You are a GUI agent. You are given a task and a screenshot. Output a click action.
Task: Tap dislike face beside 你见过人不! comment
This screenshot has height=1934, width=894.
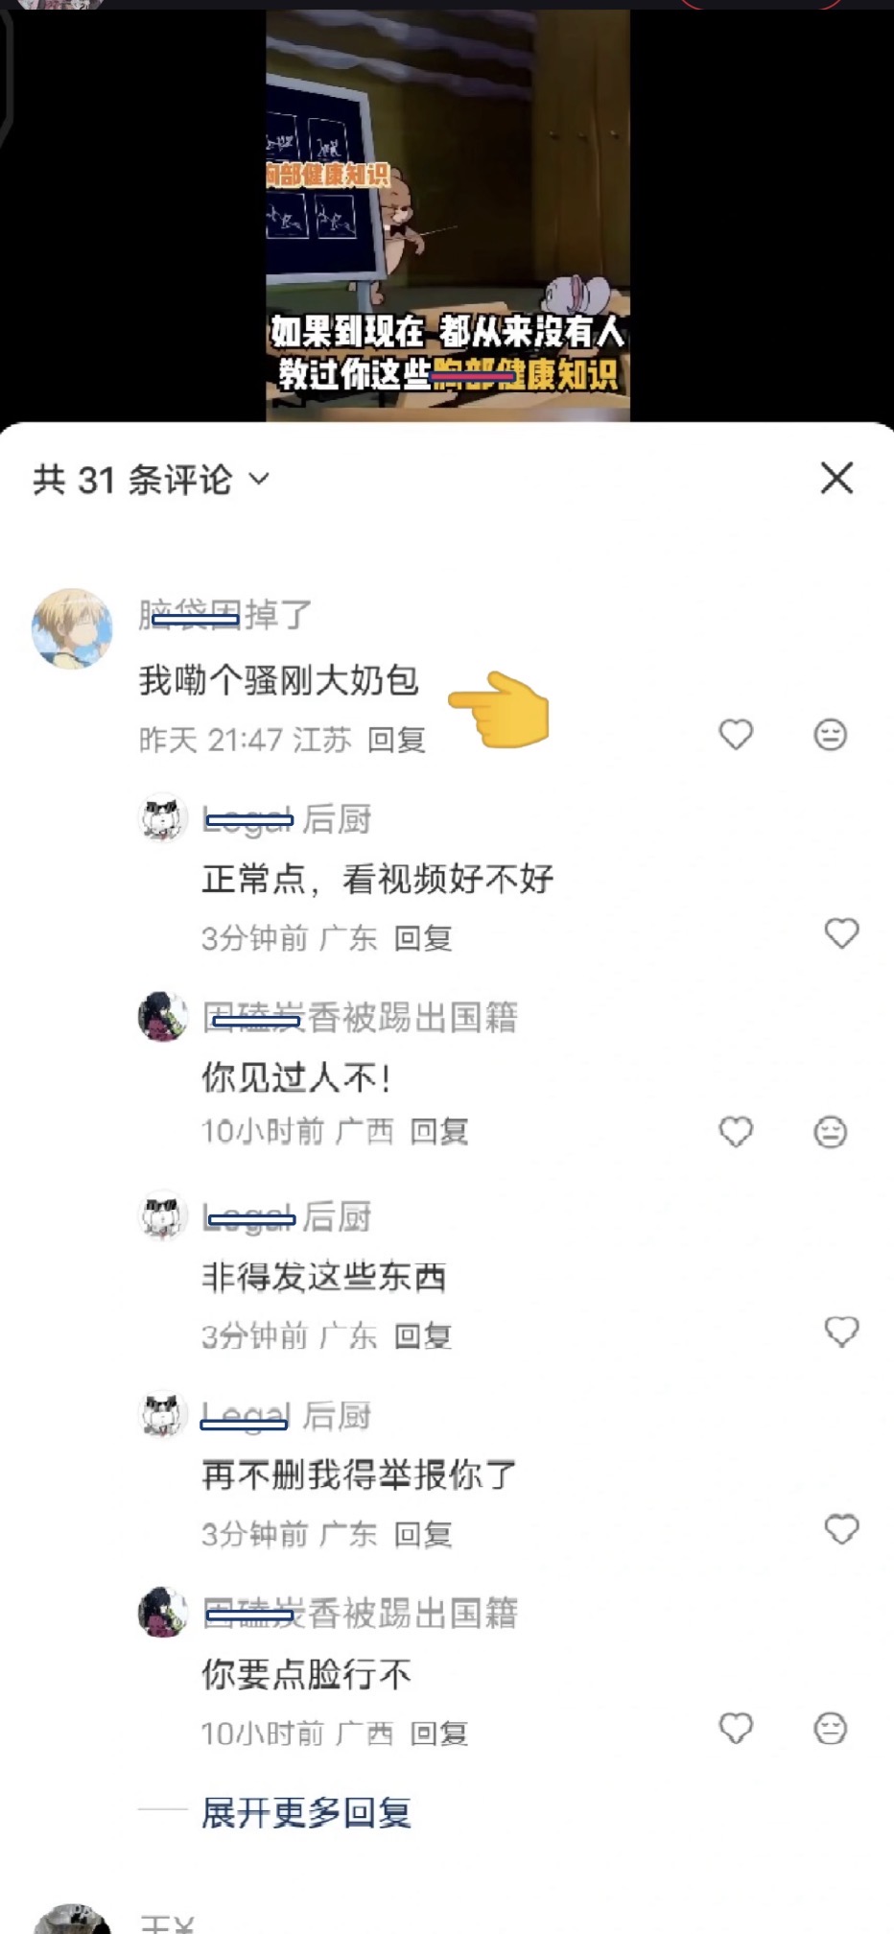[x=830, y=1132]
